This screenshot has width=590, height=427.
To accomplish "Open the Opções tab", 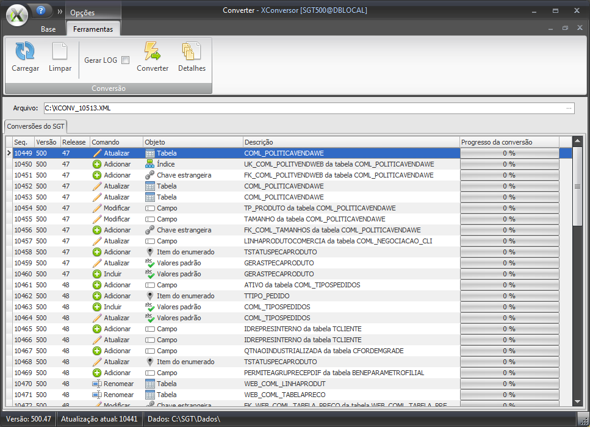I will click(x=82, y=13).
